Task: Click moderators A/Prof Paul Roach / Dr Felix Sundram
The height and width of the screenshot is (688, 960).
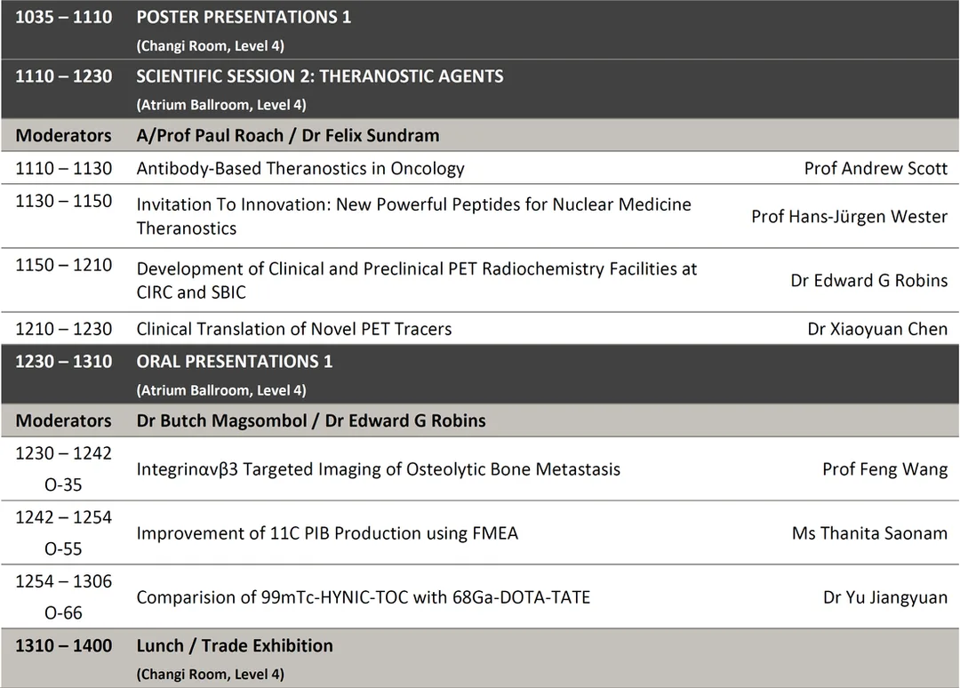Action: click(x=288, y=135)
